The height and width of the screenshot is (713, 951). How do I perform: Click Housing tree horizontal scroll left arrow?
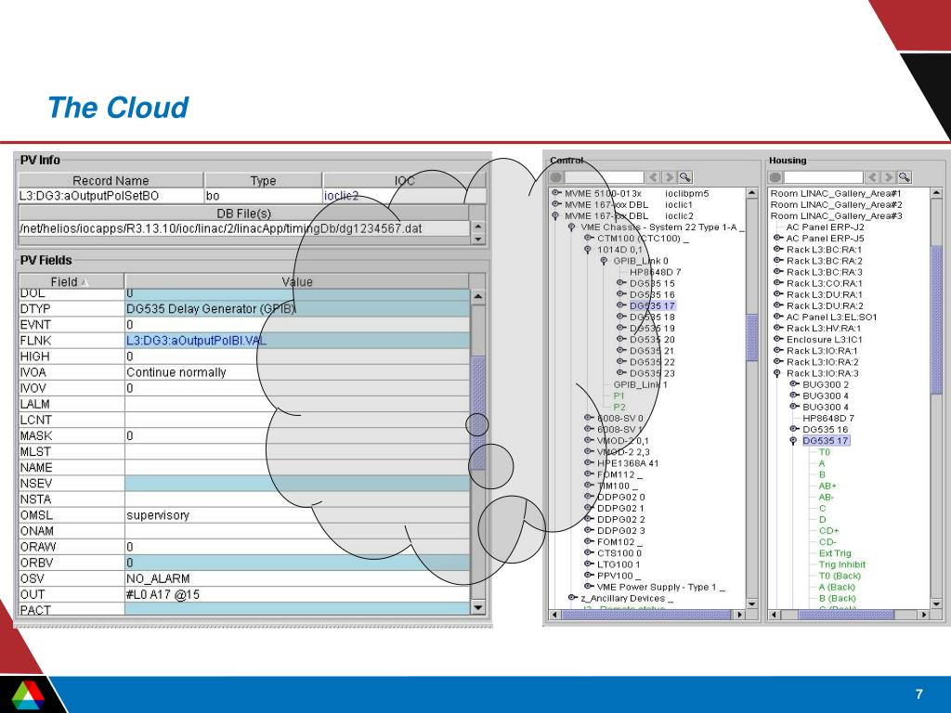pos(775,615)
